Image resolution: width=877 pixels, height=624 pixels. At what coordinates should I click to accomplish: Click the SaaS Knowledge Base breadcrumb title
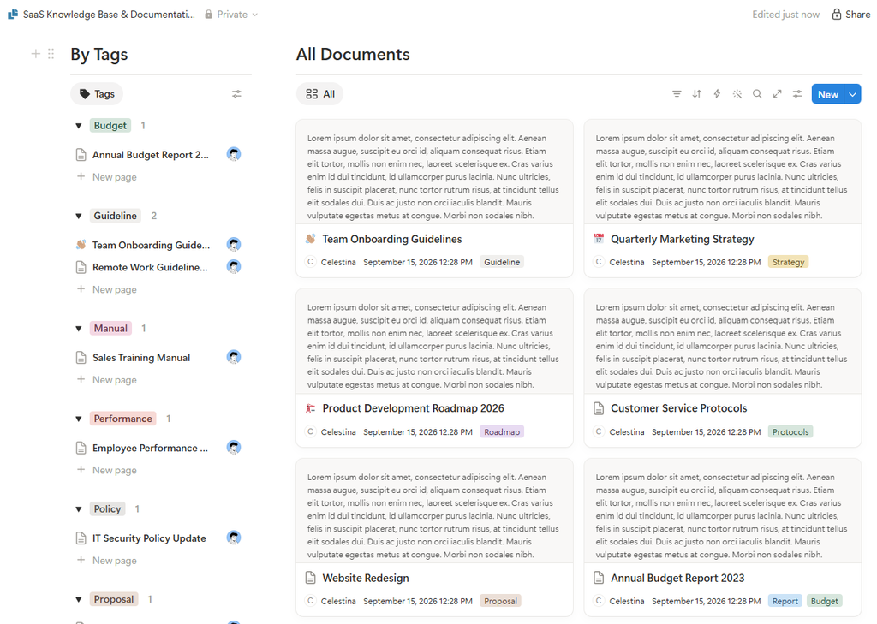click(x=109, y=15)
